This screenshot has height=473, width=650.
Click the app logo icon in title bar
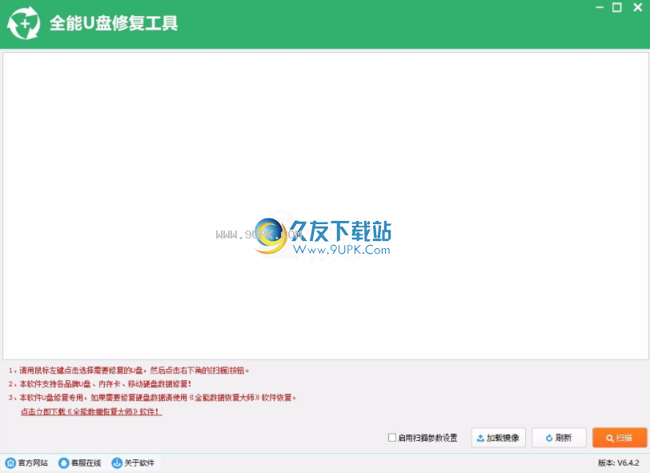pos(24,23)
